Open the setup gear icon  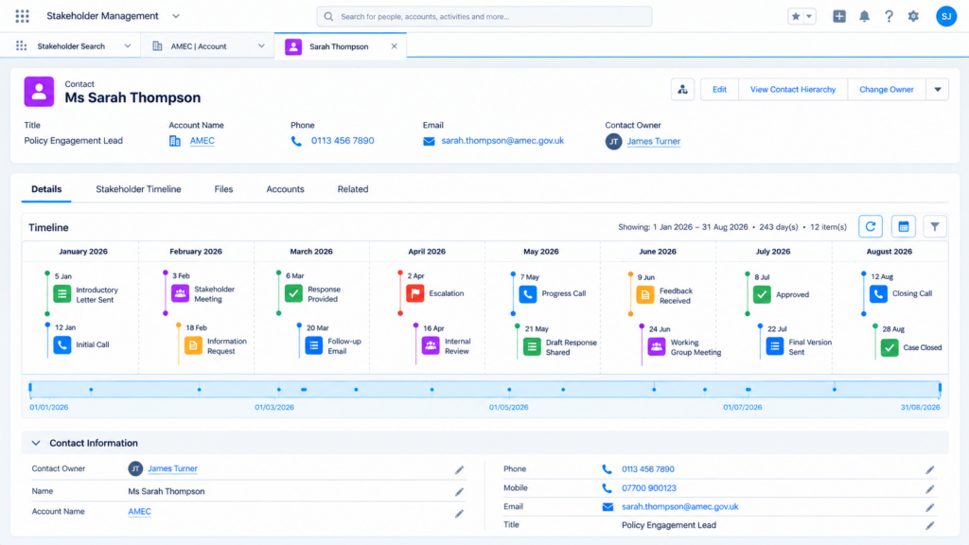913,17
